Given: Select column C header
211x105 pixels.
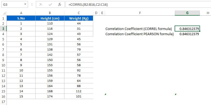Looking at the screenshot, I should click(x=79, y=13).
